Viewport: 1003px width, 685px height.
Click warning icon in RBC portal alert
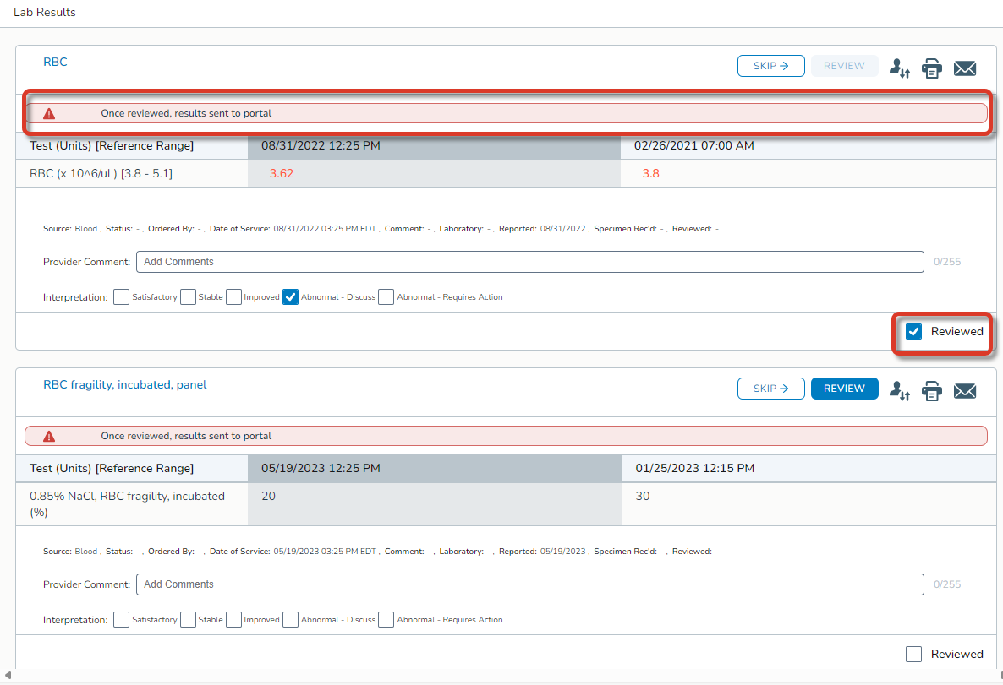[x=49, y=113]
